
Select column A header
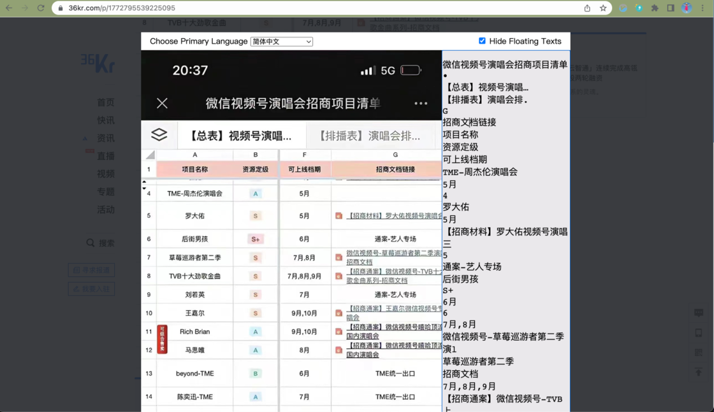(195, 155)
